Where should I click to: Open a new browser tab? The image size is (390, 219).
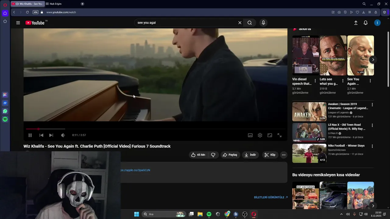click(x=82, y=4)
